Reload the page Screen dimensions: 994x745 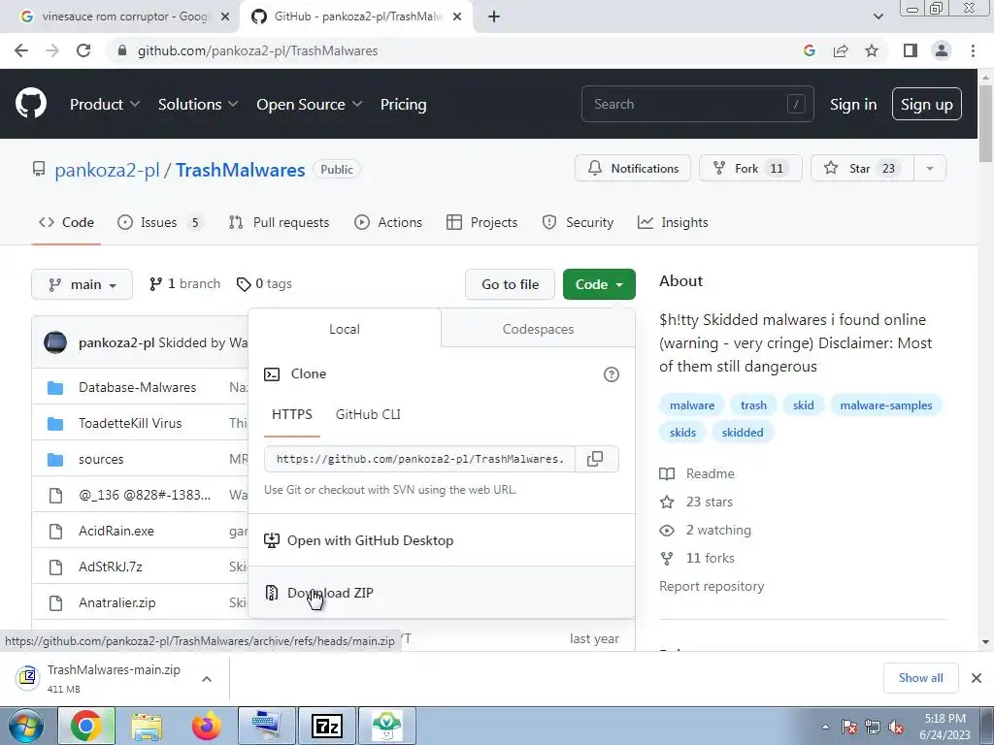pyautogui.click(x=83, y=50)
